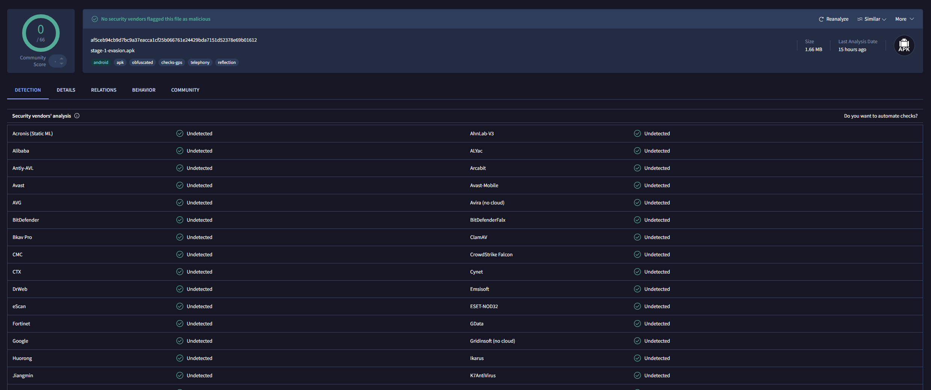Click the Emsisoft vendor name

click(479, 289)
